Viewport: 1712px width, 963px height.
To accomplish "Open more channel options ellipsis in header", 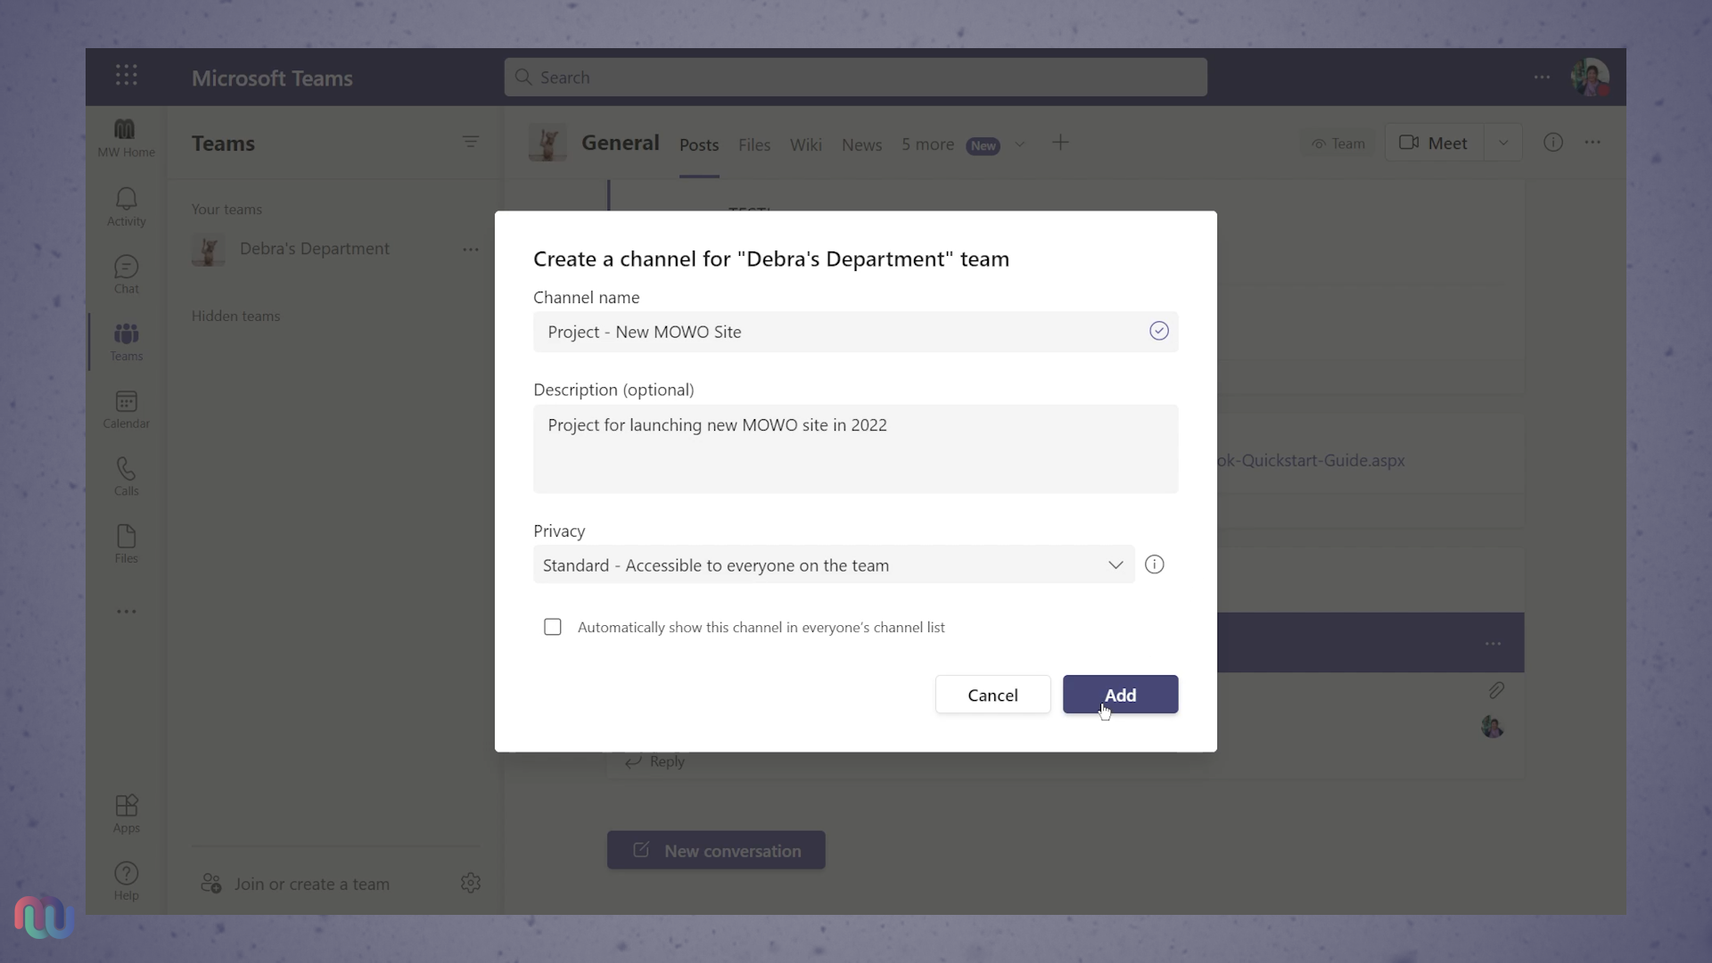I will point(1593,143).
